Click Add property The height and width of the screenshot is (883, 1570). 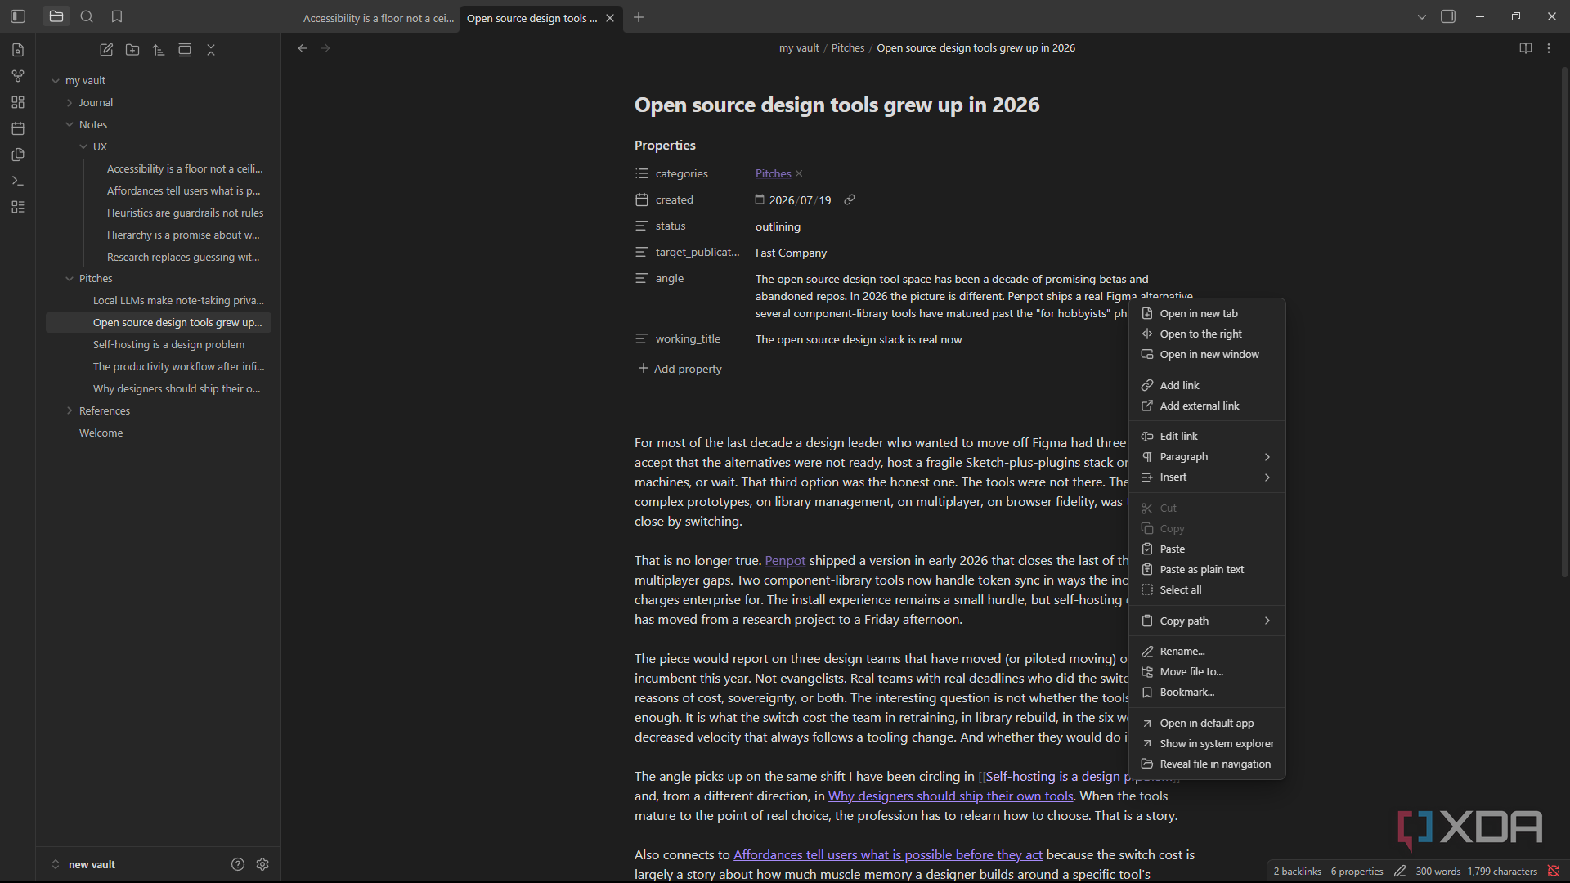(x=680, y=369)
